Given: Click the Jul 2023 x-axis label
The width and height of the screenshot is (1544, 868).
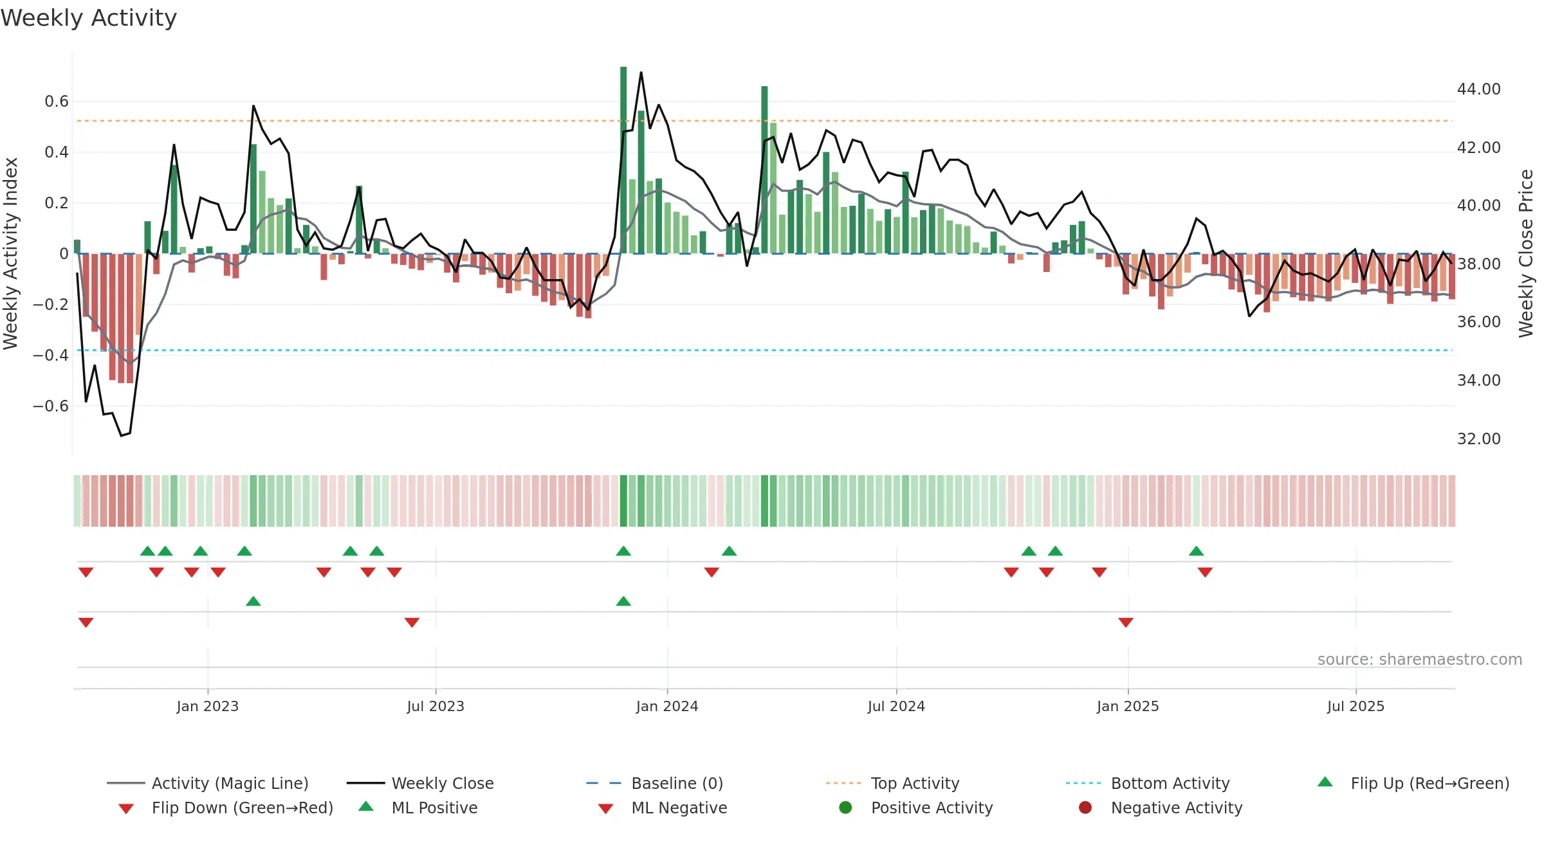Looking at the screenshot, I should click(x=436, y=706).
